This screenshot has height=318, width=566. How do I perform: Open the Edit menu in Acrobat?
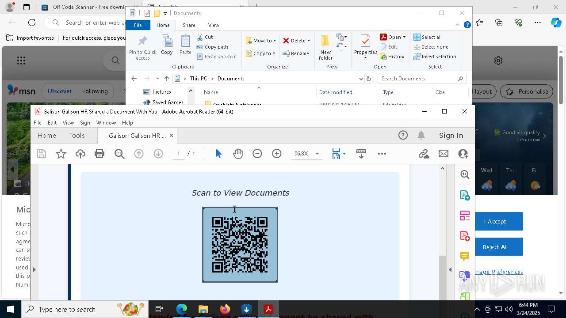tap(52, 123)
